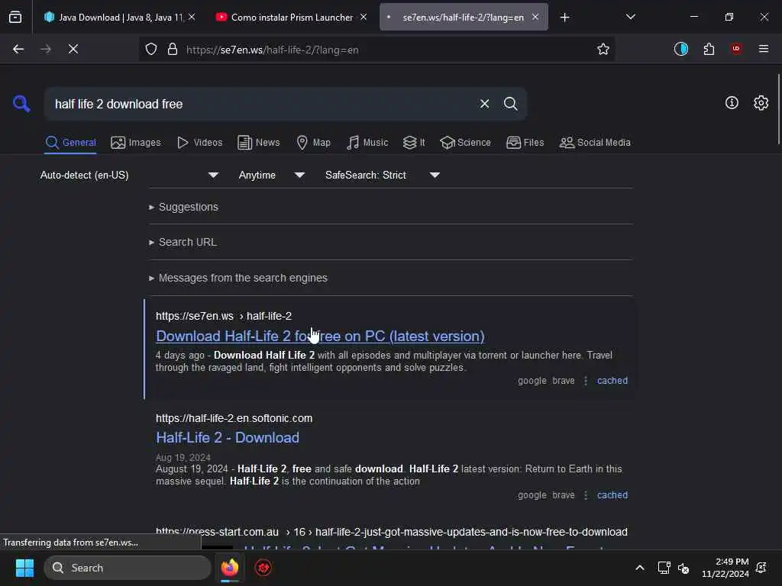Open the Extensions puzzle icon
This screenshot has height=586, width=782.
709,49
